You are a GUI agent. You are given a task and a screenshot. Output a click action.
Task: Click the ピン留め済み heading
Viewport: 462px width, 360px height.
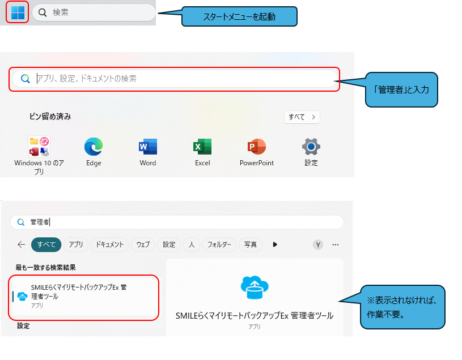click(50, 117)
